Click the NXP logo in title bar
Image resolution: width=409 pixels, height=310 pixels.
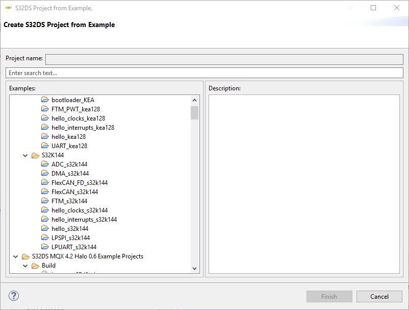pos(9,8)
